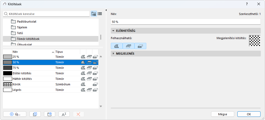This screenshot has width=265, height=120.
Task: Delete fill red X button
Action: tap(78, 114)
